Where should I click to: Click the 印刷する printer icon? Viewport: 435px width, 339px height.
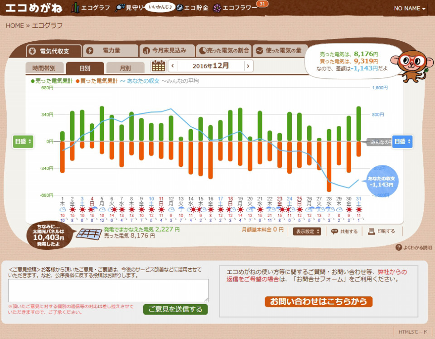[x=371, y=231]
